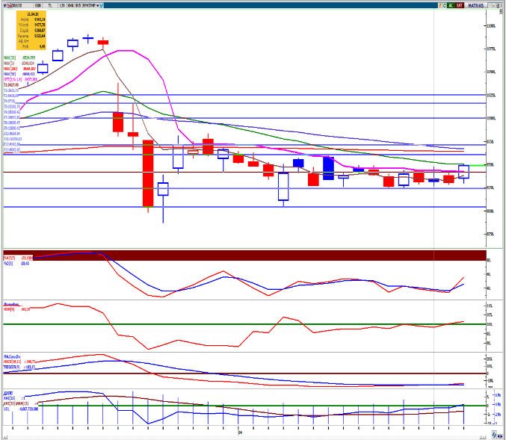Click the MAV(5) brown indicator label

click(19, 63)
